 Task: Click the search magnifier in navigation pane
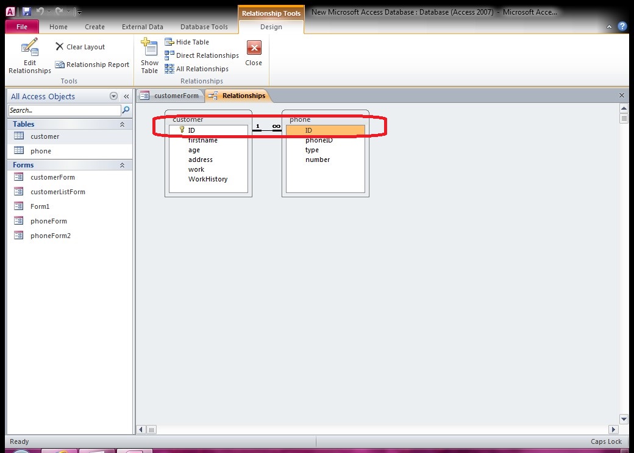point(126,110)
